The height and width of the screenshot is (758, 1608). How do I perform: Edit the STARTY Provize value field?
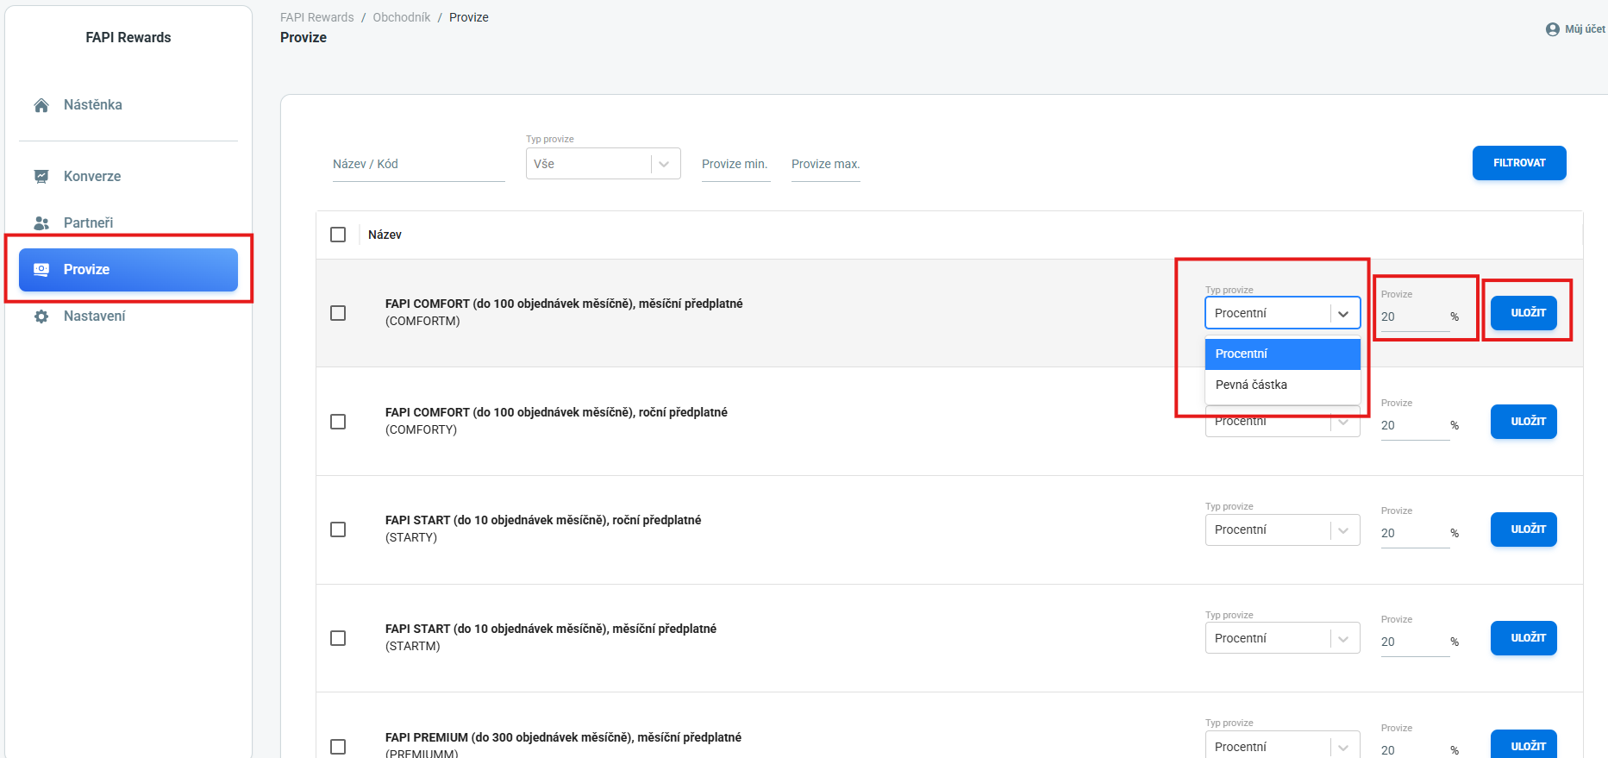click(x=1414, y=533)
